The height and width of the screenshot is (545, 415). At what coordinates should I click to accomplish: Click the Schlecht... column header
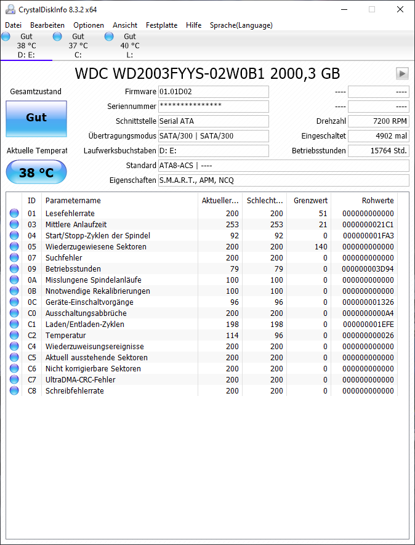click(x=265, y=201)
